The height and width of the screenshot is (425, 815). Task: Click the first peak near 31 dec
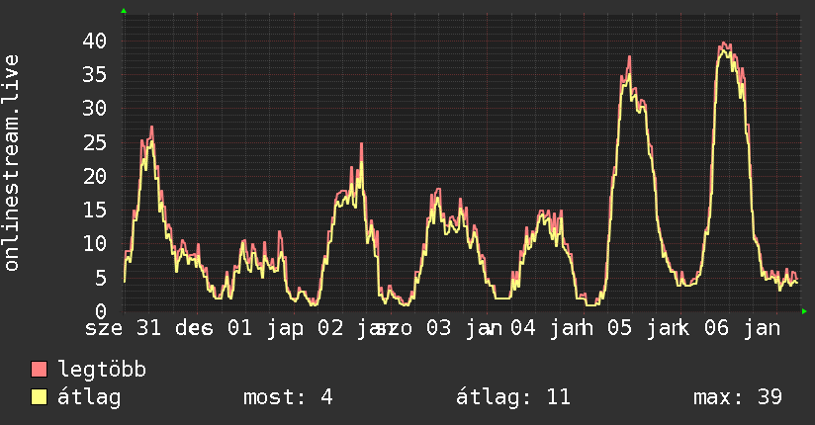(x=151, y=127)
